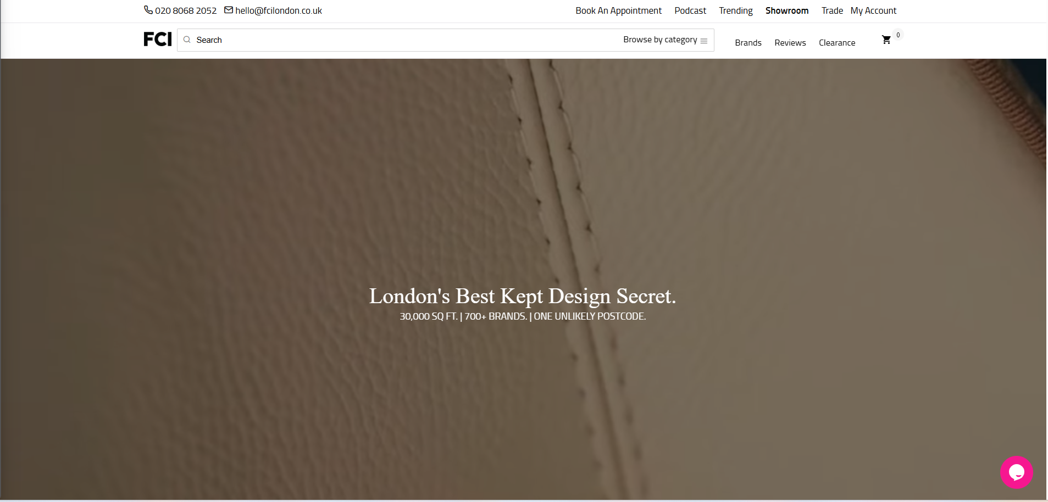Click the search magnifier icon

click(x=187, y=40)
